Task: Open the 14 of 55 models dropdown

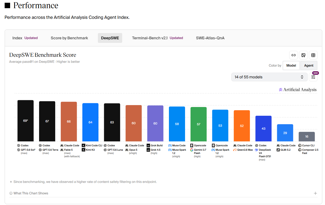Action: (x=269, y=77)
